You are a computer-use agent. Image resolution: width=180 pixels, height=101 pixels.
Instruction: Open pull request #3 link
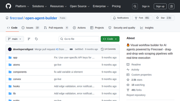click(x=57, y=49)
